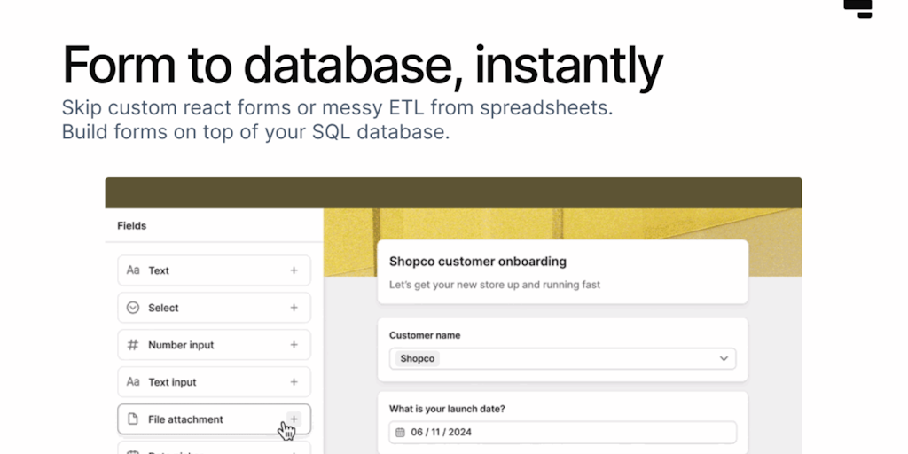The width and height of the screenshot is (908, 454).
Task: Expand the Customer name dropdown chevron
Action: (724, 358)
